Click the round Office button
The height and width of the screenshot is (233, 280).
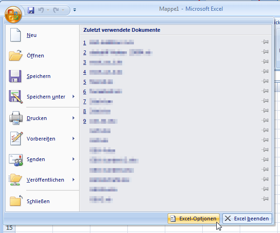[x=13, y=15]
